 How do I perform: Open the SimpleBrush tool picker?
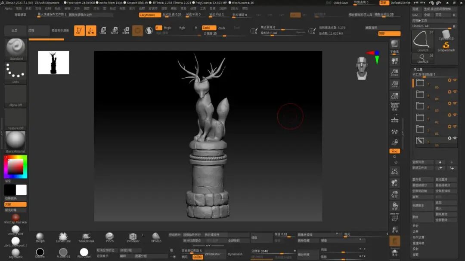pos(446,46)
